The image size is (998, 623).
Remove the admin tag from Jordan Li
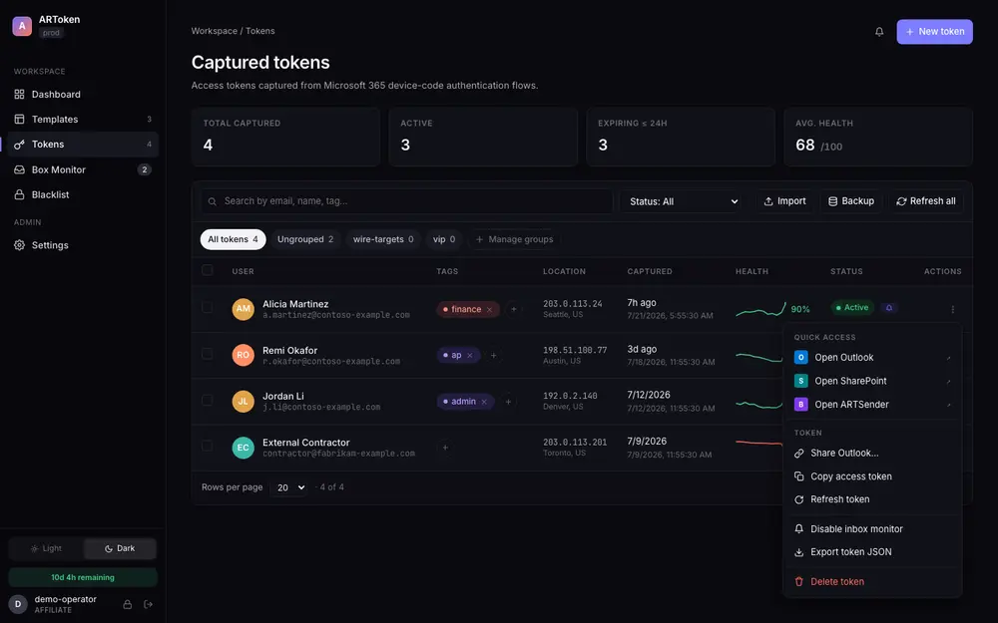pyautogui.click(x=484, y=402)
